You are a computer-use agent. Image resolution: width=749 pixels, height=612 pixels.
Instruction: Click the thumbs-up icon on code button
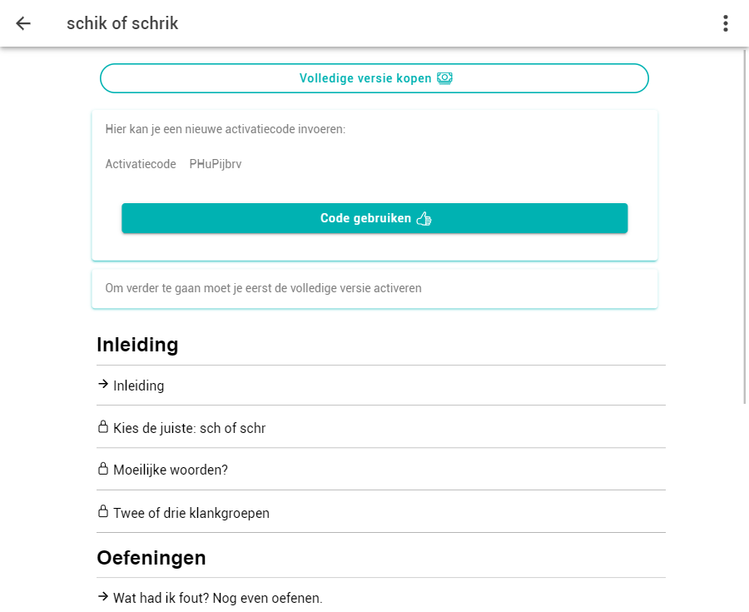pyautogui.click(x=424, y=219)
